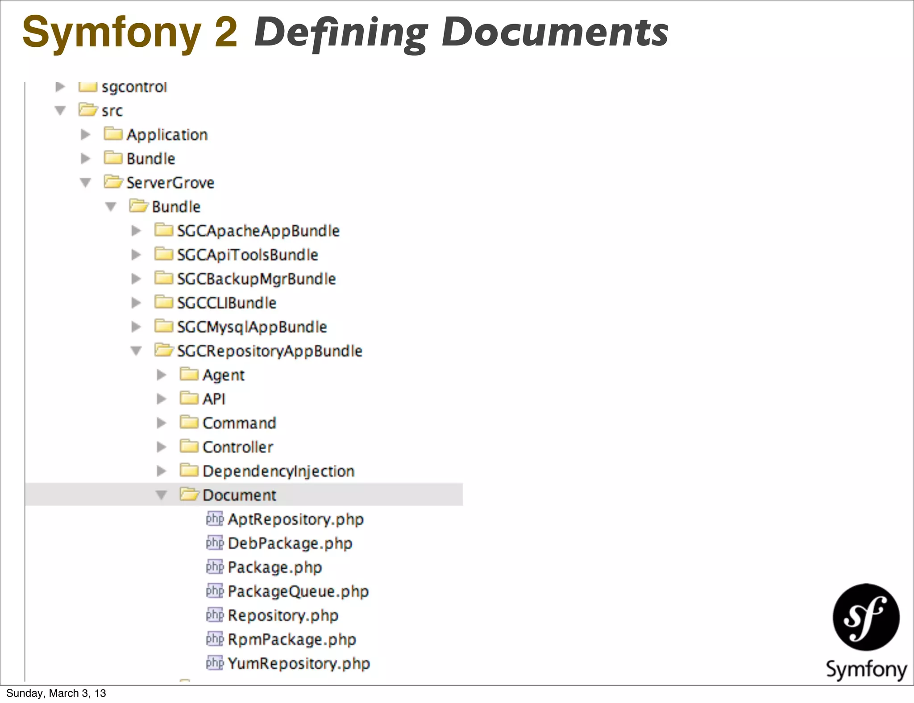Click the SGCMysqlAppBundle folder icon
The width and height of the screenshot is (914, 703).
[164, 326]
